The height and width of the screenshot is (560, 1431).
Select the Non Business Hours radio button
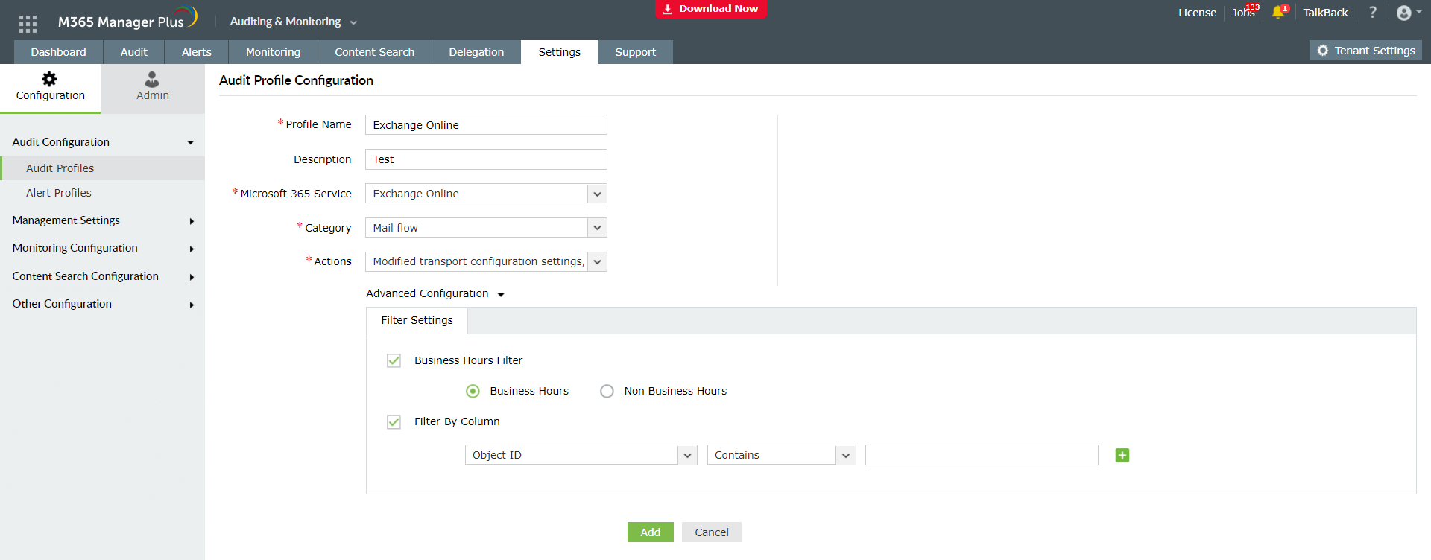click(607, 391)
